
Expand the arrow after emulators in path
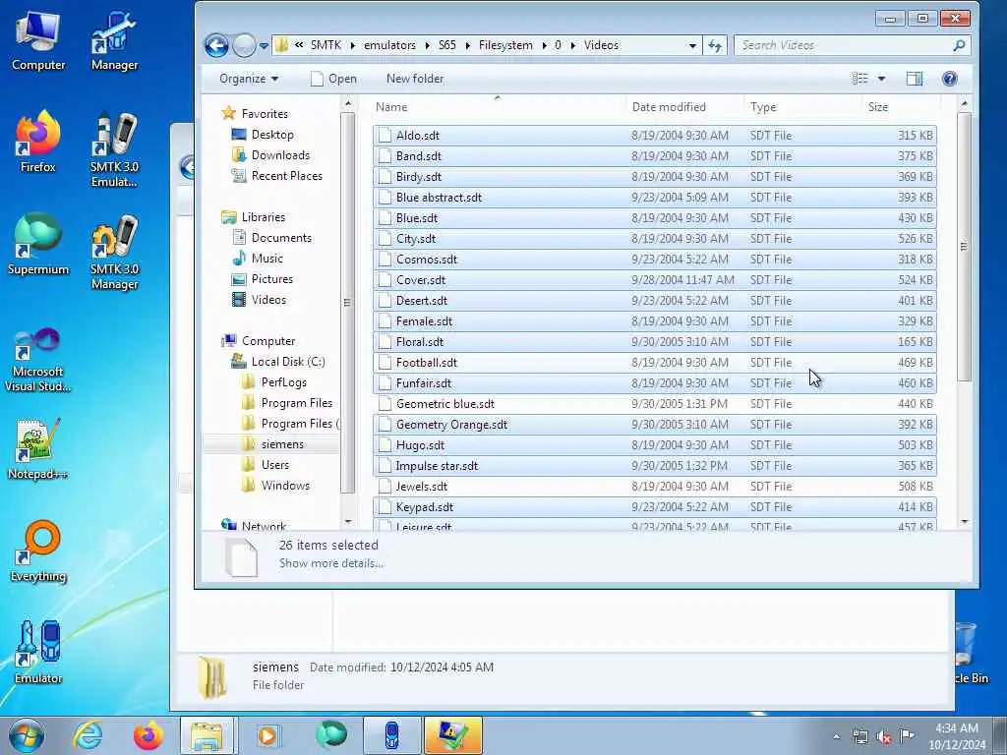[x=427, y=45]
